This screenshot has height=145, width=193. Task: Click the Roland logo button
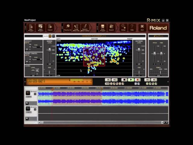pos(158,28)
